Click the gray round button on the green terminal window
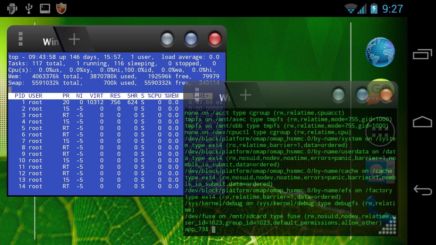The width and height of the screenshot is (436, 245). 338,95
